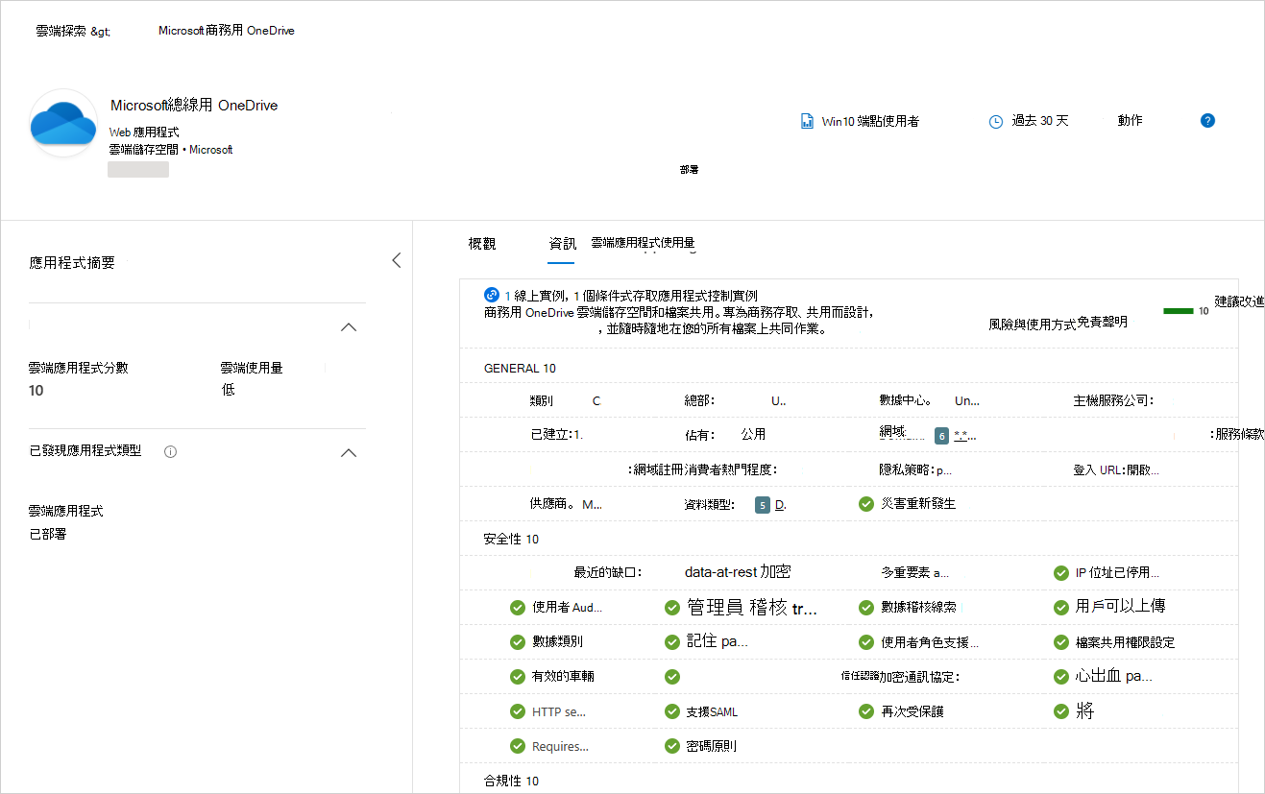1265x794 pixels.
Task: Click the gray tag under 雲端儲存空間
Action: [x=138, y=170]
